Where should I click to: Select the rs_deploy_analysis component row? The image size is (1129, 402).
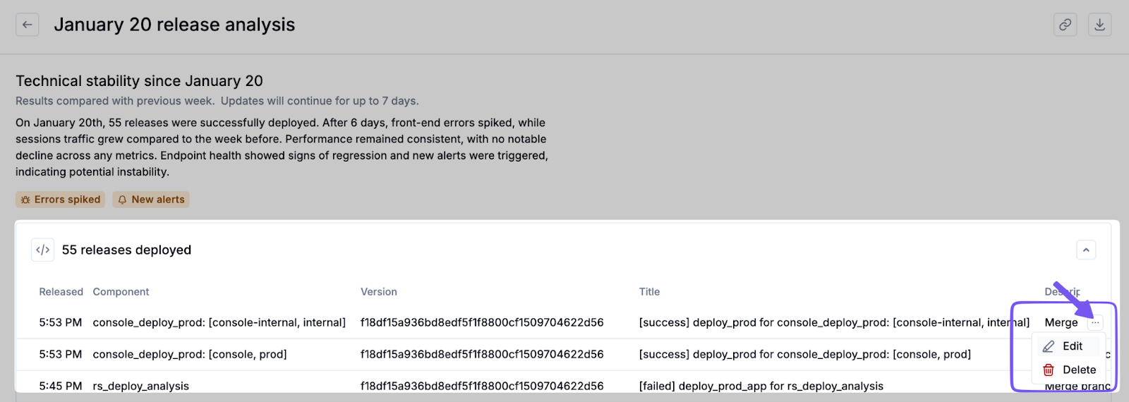(141, 386)
